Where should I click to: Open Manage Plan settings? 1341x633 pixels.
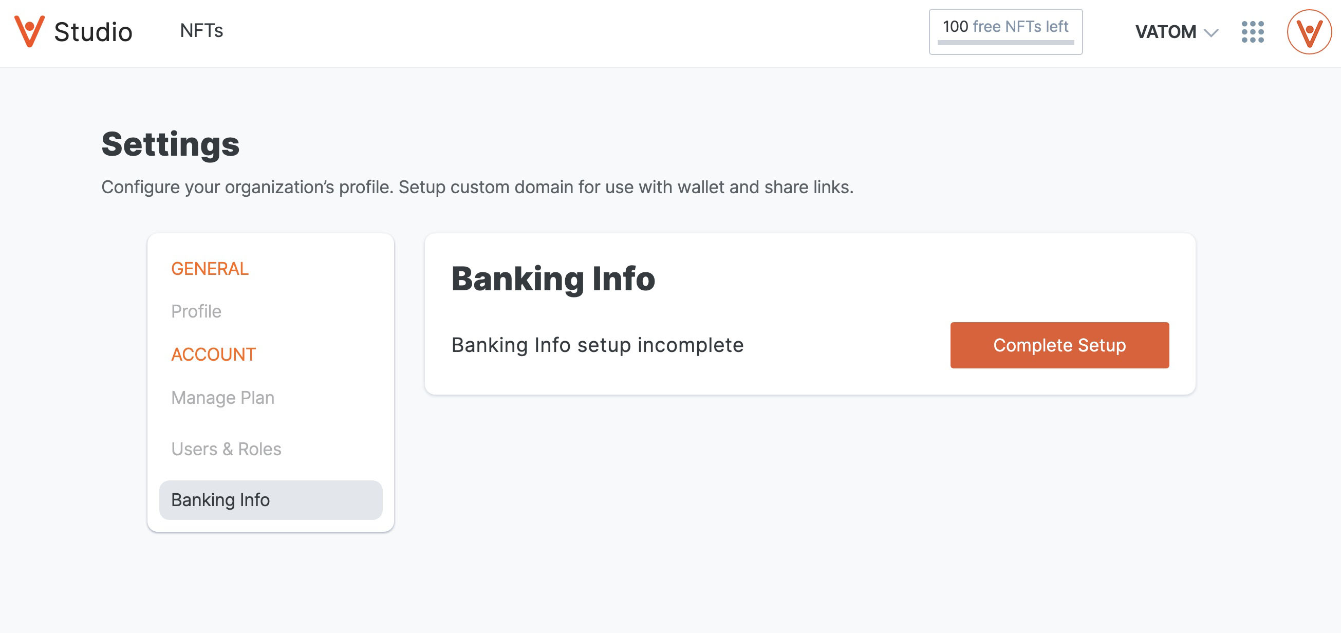point(223,398)
